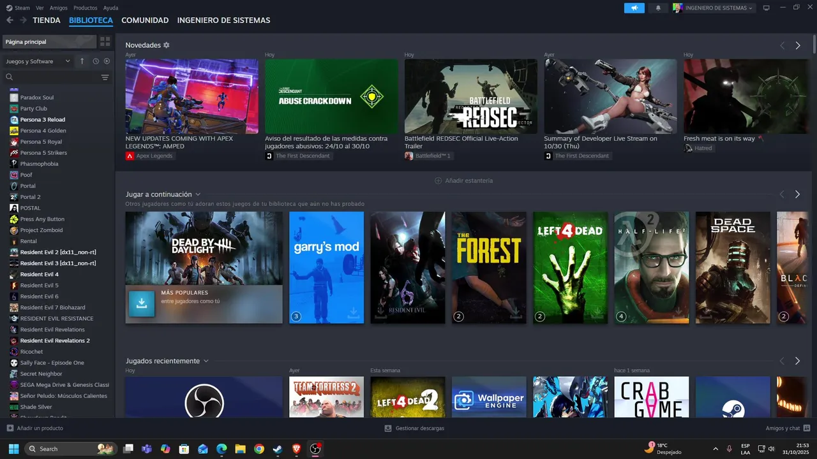
Task: Expand the Jugar a continuación shelf dropdown
Action: [198, 194]
